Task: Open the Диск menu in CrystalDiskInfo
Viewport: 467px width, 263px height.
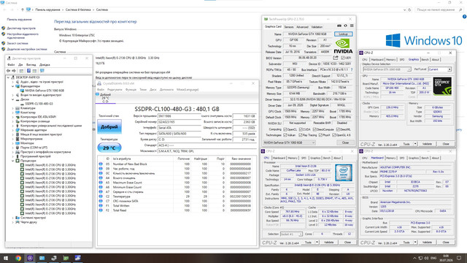Action: pyautogui.click(x=153, y=89)
